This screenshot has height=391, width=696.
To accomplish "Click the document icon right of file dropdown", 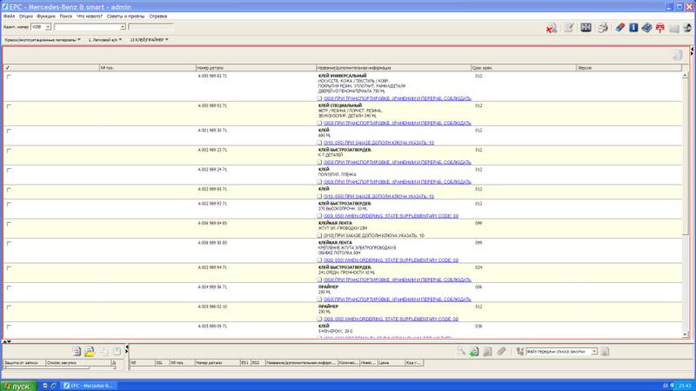I will click(x=605, y=352).
